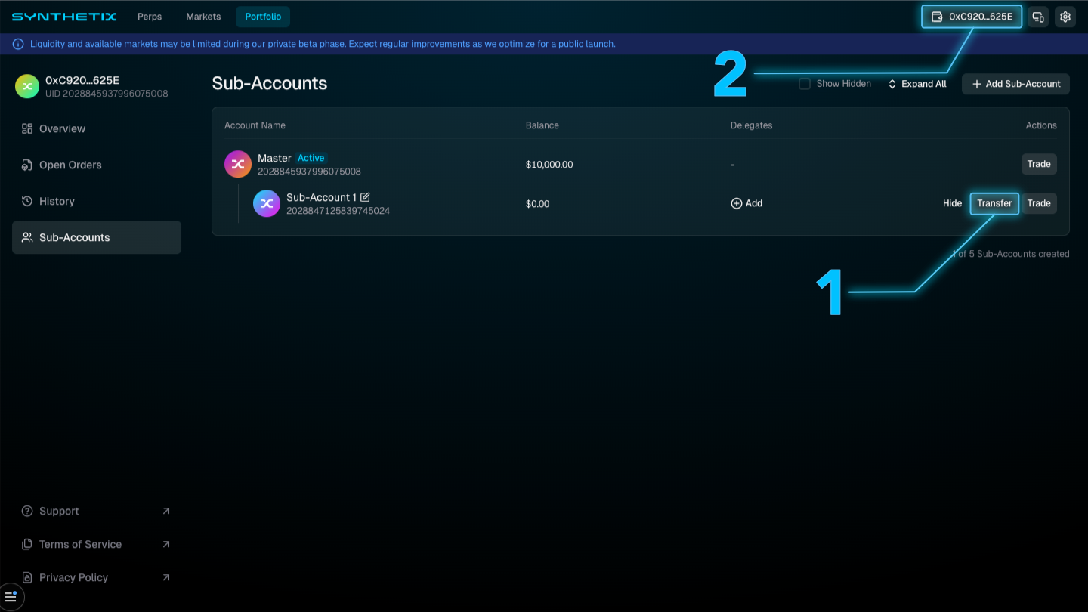Toggle Expand All for sub-accounts
1088x612 pixels.
916,84
